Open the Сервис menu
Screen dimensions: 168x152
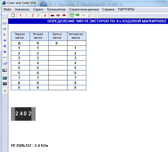[38, 9]
